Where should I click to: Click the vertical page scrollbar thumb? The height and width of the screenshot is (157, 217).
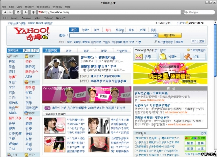point(215,50)
